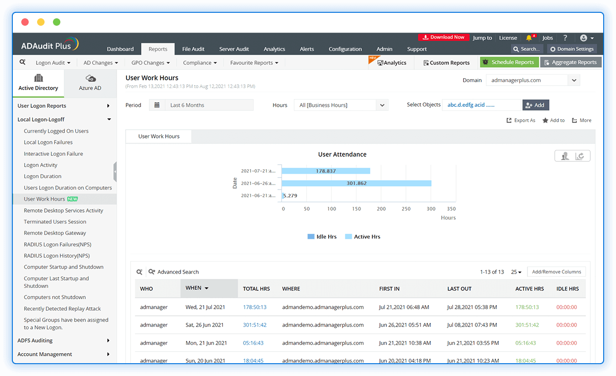Switch to user view chart icon
The image size is (616, 376).
coord(565,156)
